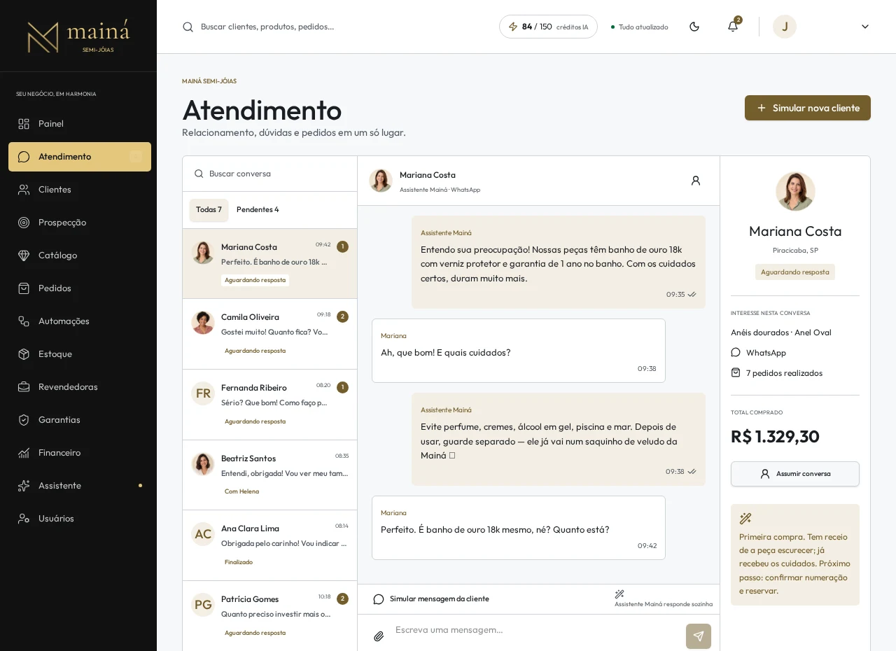Click the Tudo atualizado status
Image resolution: width=896 pixels, height=651 pixels.
640,27
